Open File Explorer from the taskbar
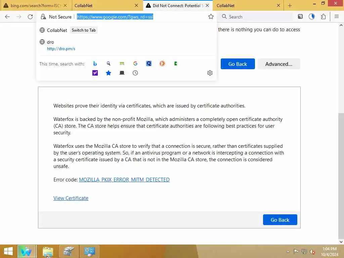 click(48, 251)
